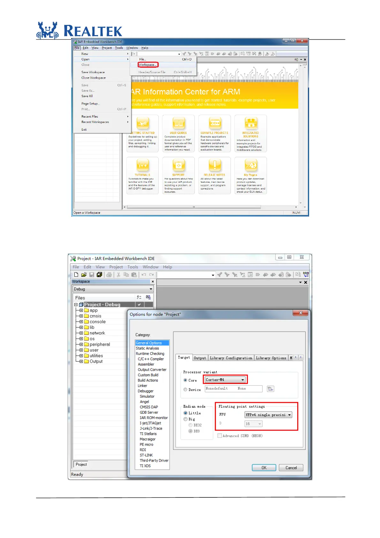Click the Save All icon in Project toolbar

click(x=99, y=275)
